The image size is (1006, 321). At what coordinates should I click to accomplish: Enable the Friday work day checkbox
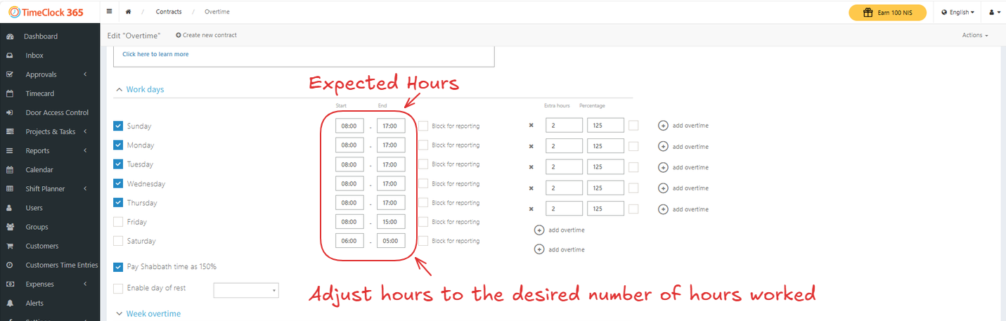tap(118, 222)
